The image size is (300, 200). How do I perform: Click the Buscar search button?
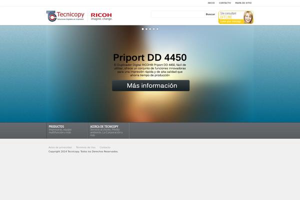point(210,14)
